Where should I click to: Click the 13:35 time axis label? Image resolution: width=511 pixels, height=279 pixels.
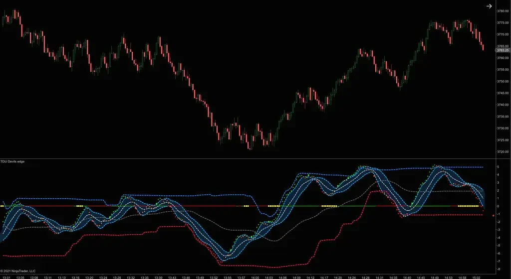tap(144, 278)
